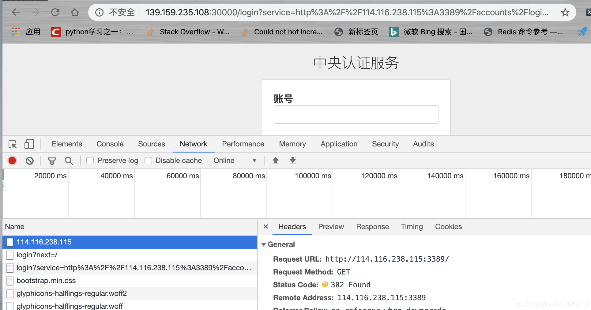
Task: Open the python学习之一 bookmark
Action: pos(92,32)
